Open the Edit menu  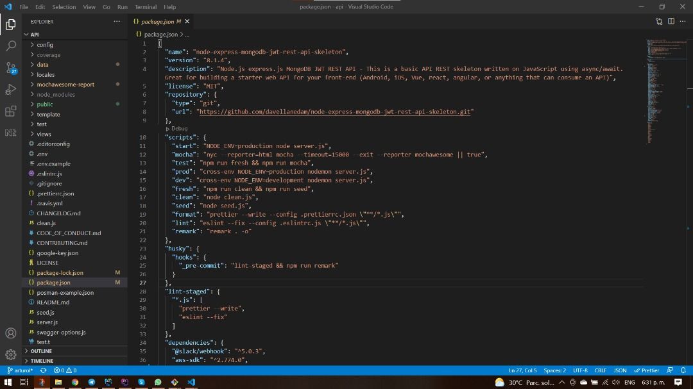point(40,6)
